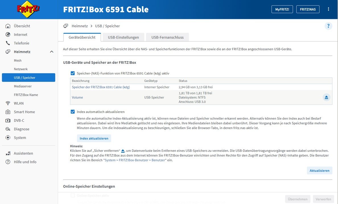Click the Aktualisieren button

(320, 171)
